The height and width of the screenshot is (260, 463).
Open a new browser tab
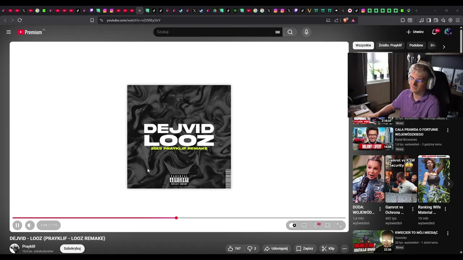point(416,10)
